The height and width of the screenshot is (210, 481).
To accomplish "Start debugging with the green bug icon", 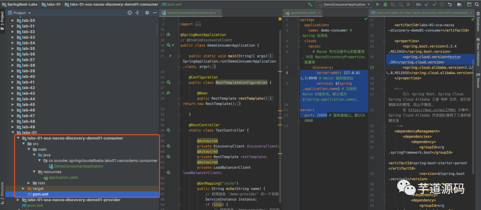I will [x=385, y=4].
